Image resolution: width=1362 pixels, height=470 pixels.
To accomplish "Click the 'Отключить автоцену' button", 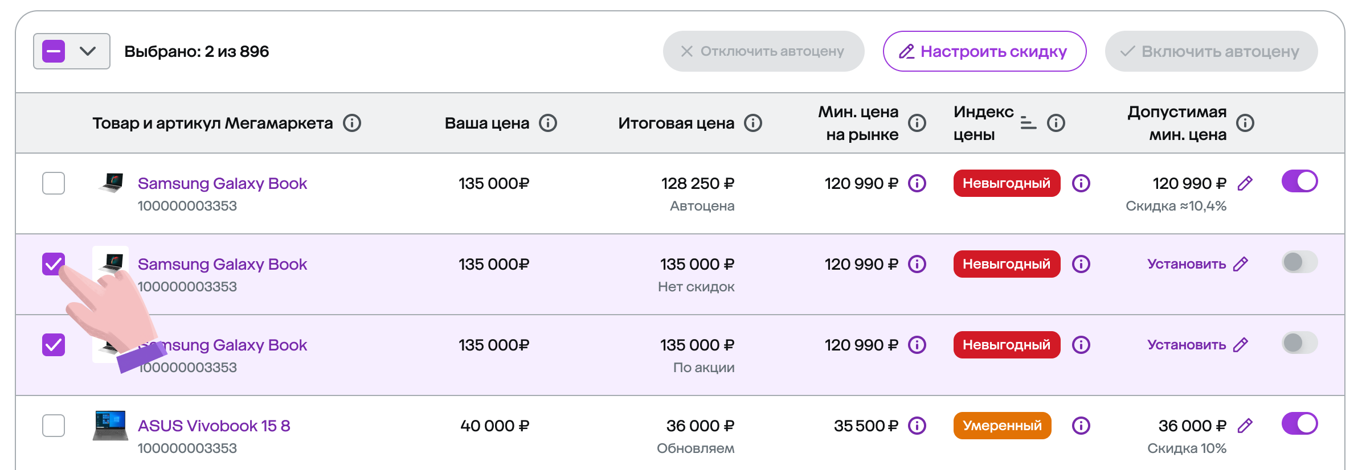I will click(x=763, y=51).
